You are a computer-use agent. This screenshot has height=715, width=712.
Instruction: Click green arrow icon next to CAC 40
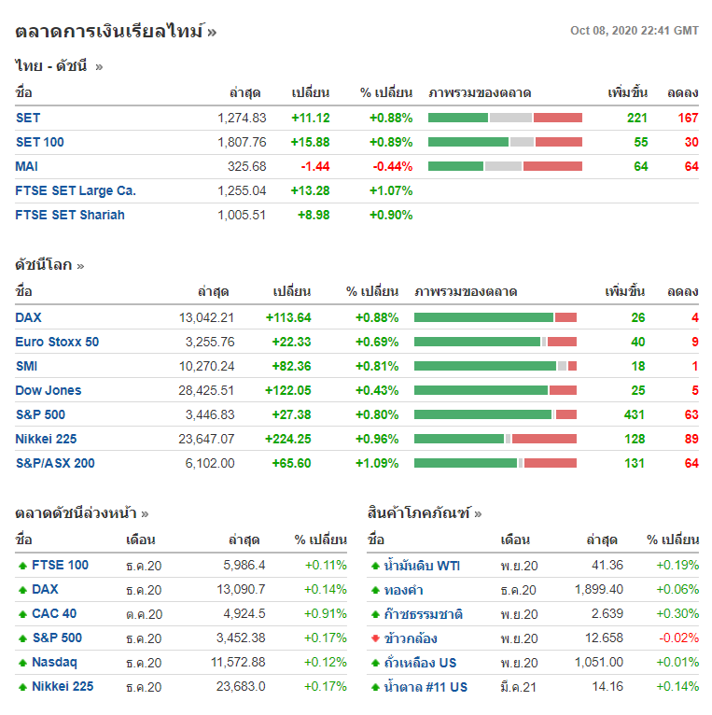point(22,614)
